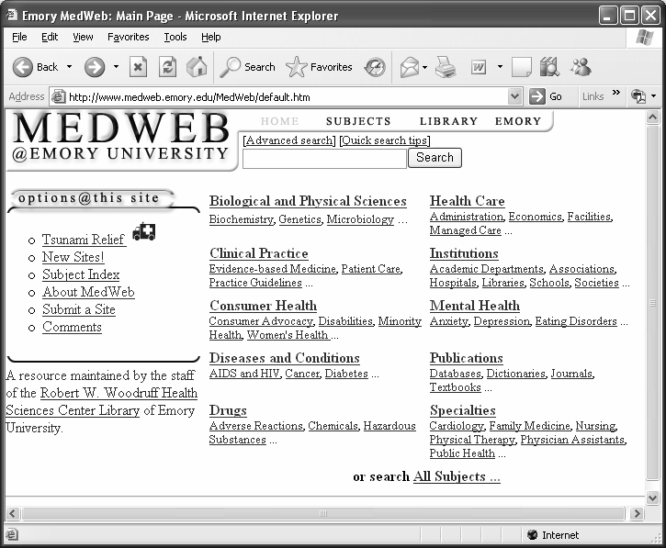666x548 pixels.
Task: Open the Help menu
Action: pyautogui.click(x=211, y=37)
